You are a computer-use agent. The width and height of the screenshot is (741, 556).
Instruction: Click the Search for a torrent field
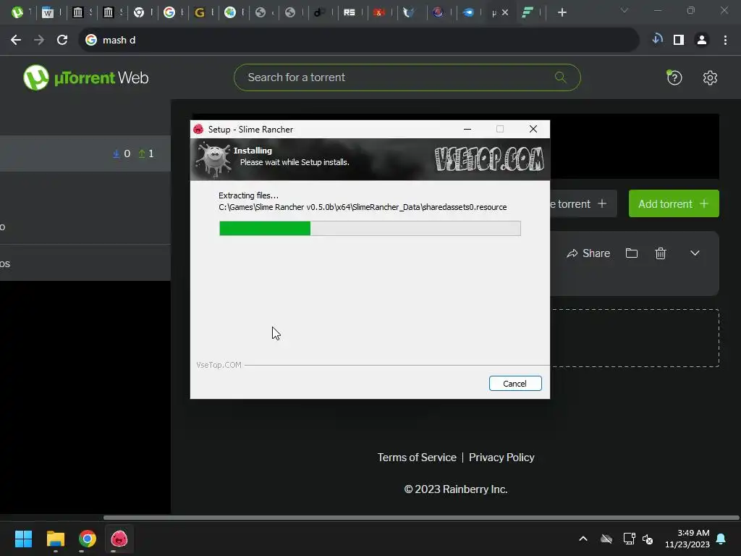click(x=407, y=77)
